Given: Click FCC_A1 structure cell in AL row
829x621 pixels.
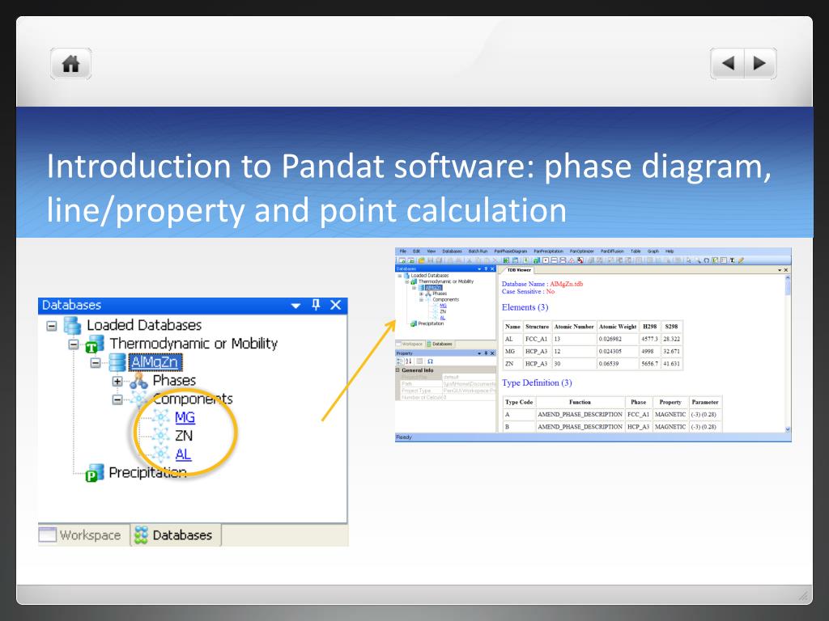Looking at the screenshot, I should coord(536,339).
